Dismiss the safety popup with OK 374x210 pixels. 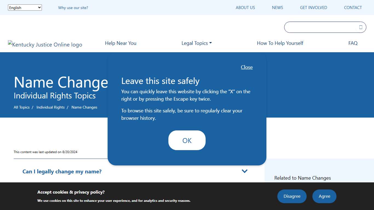click(187, 140)
